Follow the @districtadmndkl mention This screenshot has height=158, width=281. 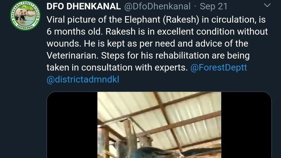point(83,79)
